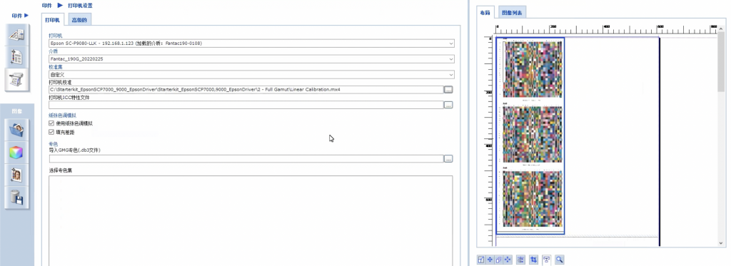Open the 校准集 calibration set dropdown
Image resolution: width=731 pixels, height=266 pixels.
click(252, 75)
